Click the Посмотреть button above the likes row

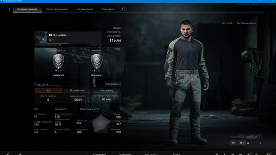246,137
